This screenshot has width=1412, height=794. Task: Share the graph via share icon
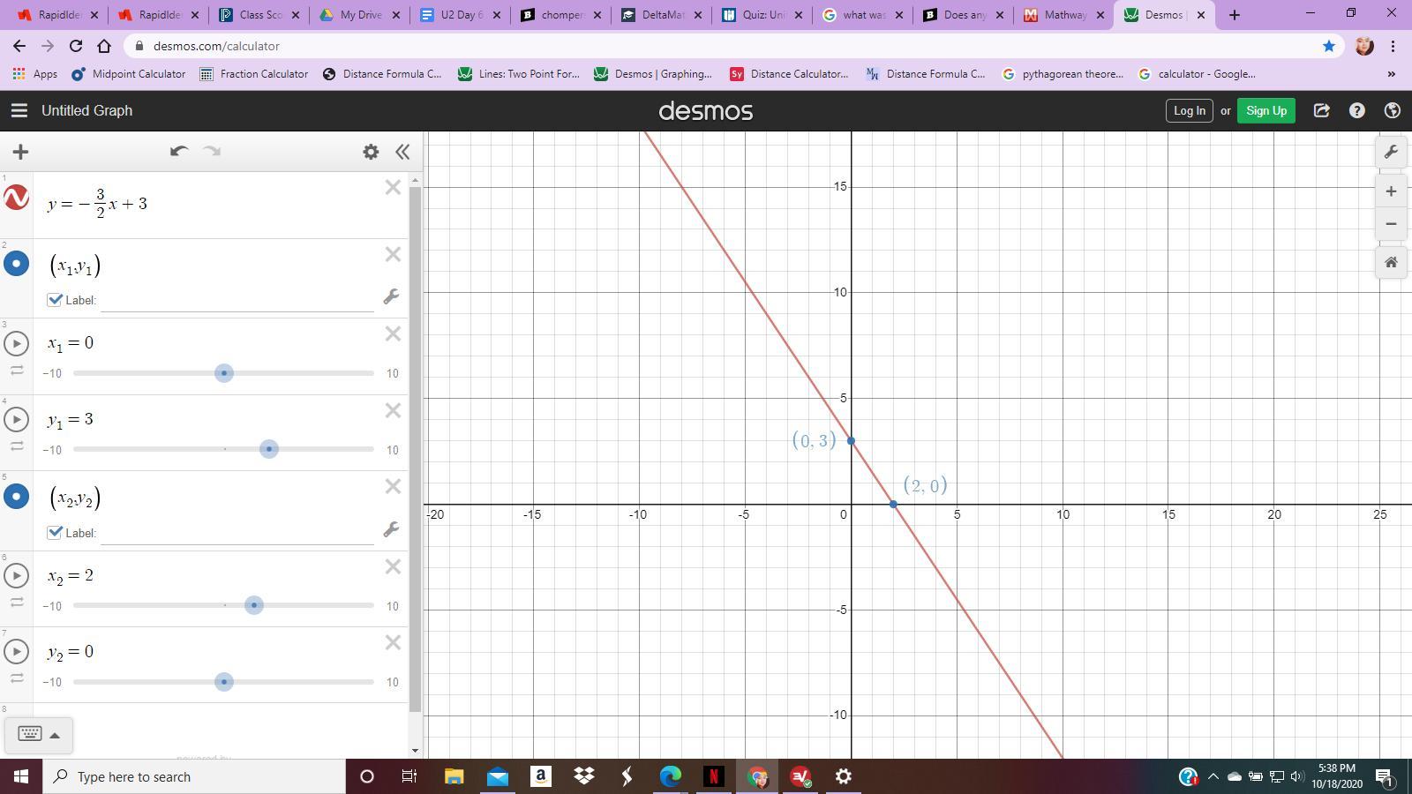point(1321,110)
